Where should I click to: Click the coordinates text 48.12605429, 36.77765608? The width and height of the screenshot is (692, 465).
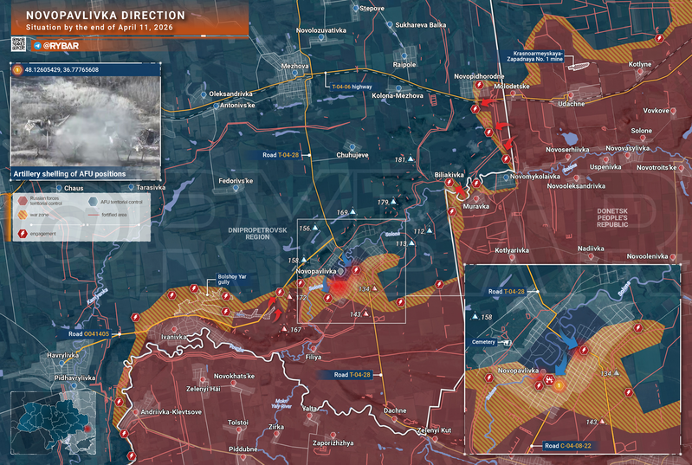coord(61,69)
